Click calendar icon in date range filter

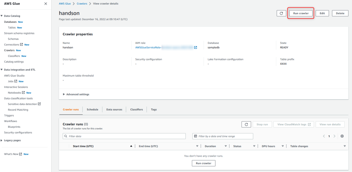196,136
